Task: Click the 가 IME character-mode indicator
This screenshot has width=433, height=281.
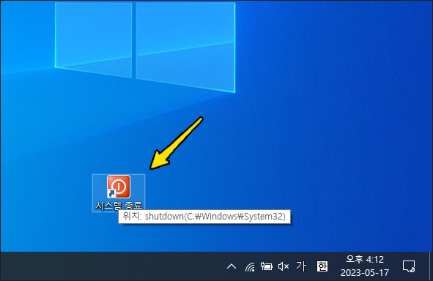Action: point(301,266)
